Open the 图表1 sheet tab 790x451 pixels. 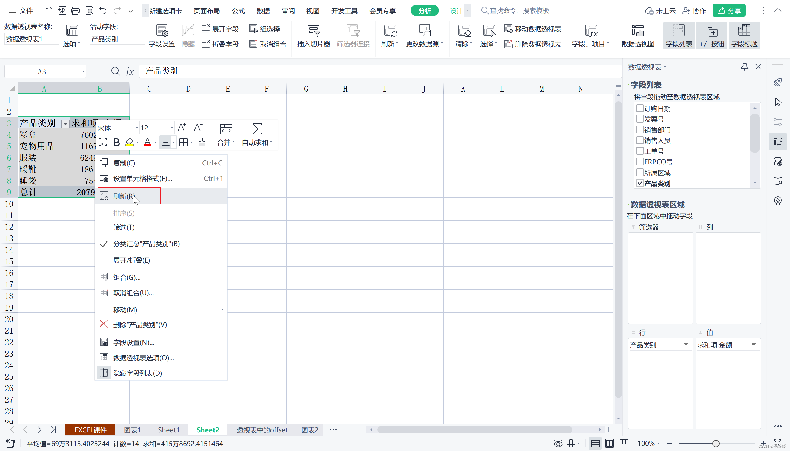tap(132, 430)
